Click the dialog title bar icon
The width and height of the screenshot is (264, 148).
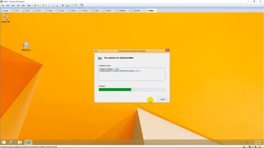point(96,51)
